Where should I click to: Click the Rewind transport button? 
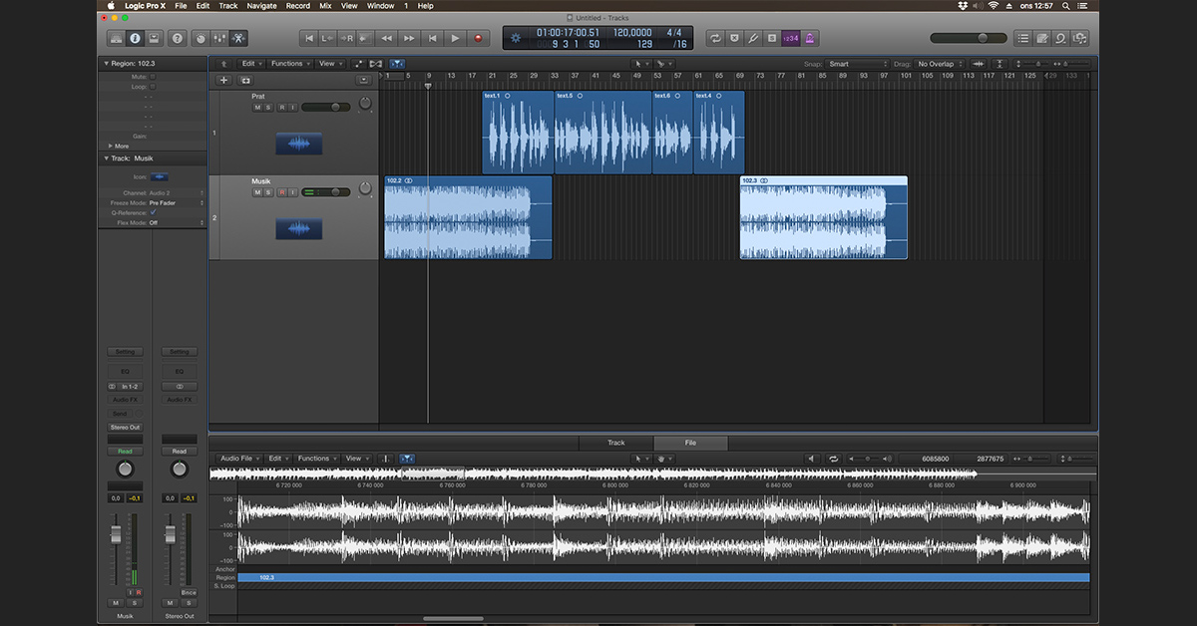tap(384, 38)
